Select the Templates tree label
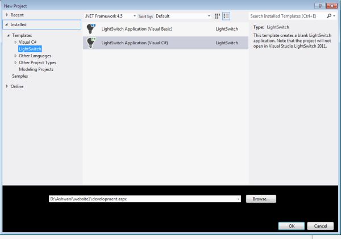Screen dimensions: 341x239 [22, 35]
